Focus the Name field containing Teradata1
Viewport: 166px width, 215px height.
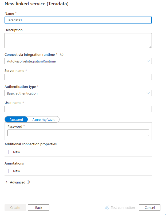point(78,20)
